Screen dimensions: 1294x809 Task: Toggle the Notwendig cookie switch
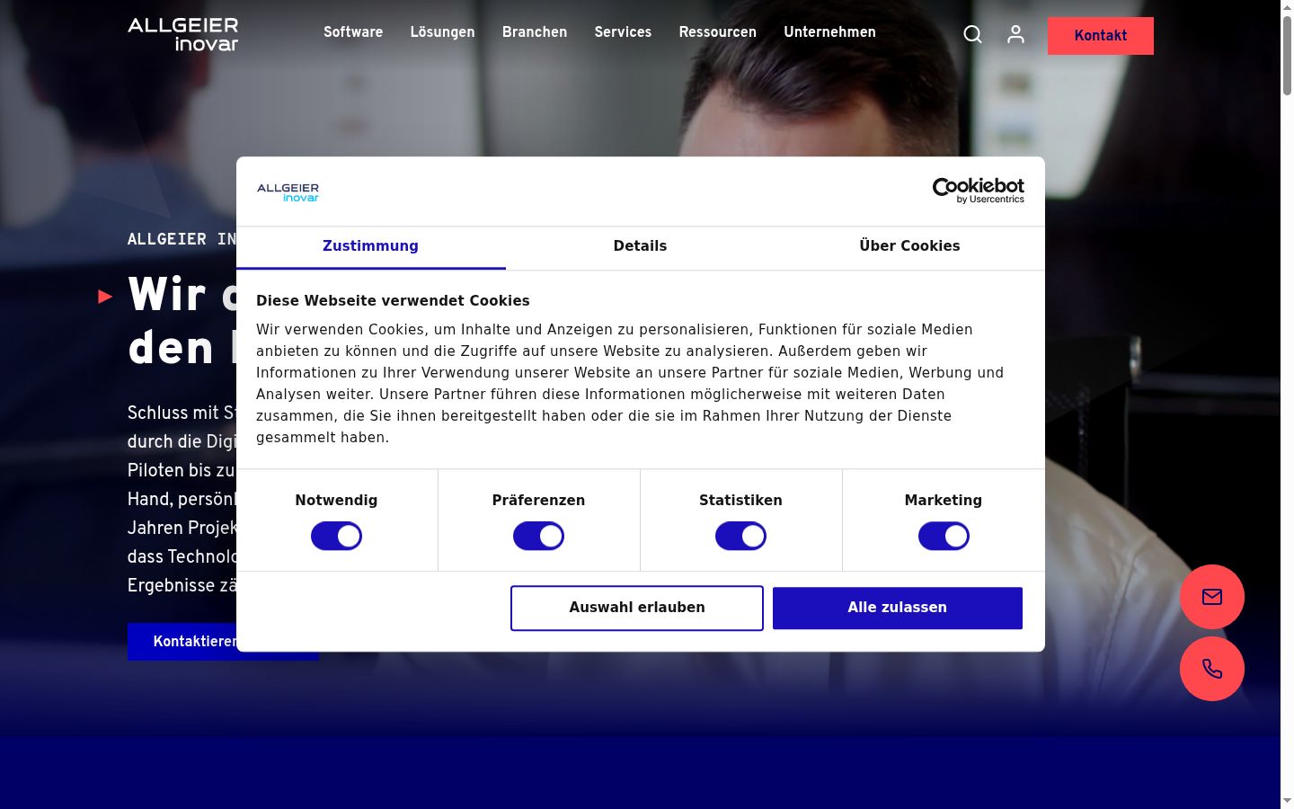[x=336, y=537]
